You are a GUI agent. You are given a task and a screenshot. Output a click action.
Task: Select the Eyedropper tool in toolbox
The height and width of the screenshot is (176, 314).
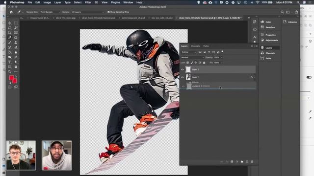click(x=10, y=38)
